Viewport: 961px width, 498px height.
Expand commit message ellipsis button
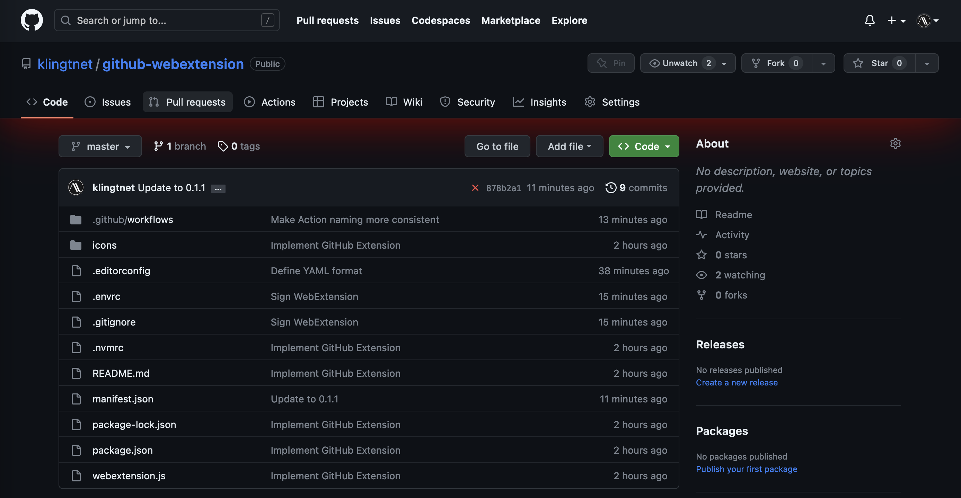coord(218,189)
